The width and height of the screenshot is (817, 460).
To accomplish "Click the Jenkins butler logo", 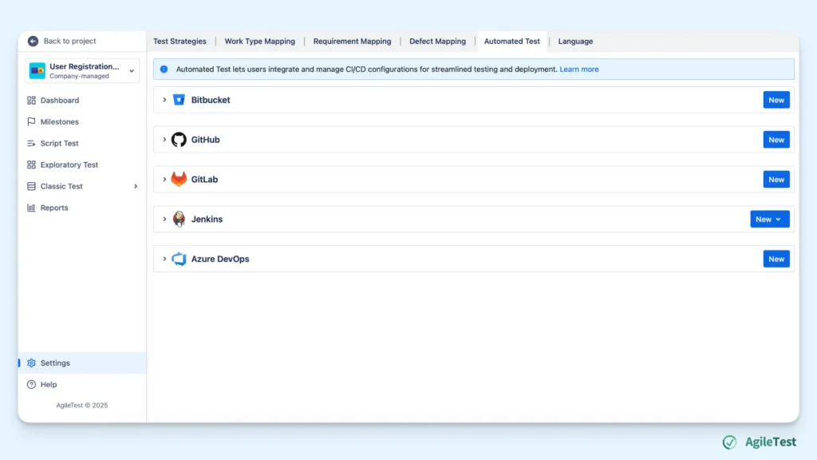I will 179,219.
